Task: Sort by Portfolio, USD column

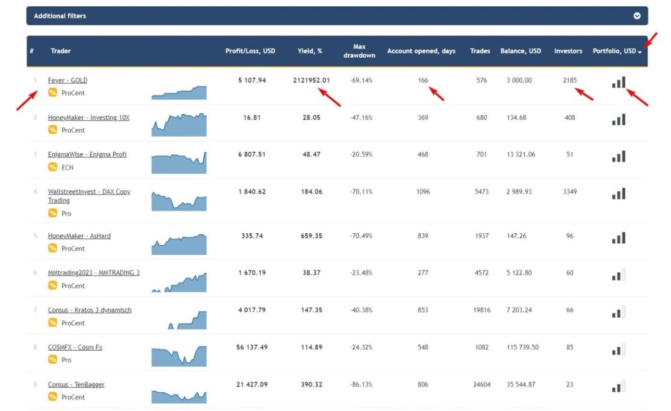Action: pyautogui.click(x=617, y=51)
